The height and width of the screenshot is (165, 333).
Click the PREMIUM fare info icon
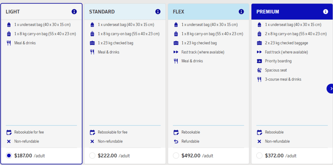[326, 12]
